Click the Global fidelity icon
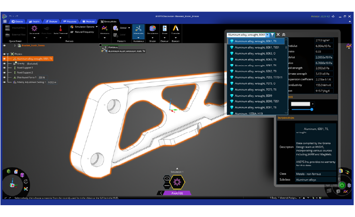The image size is (355, 217). (x=115, y=28)
